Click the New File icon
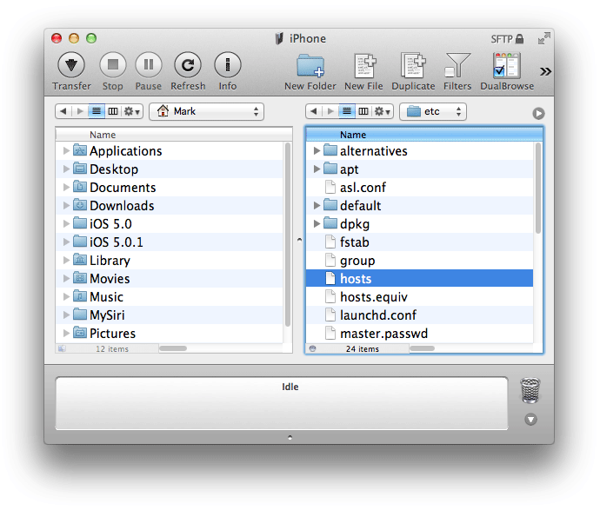 click(x=363, y=66)
